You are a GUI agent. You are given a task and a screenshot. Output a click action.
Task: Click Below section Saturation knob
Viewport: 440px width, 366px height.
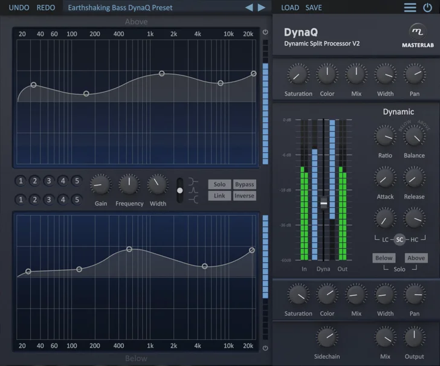point(298,295)
